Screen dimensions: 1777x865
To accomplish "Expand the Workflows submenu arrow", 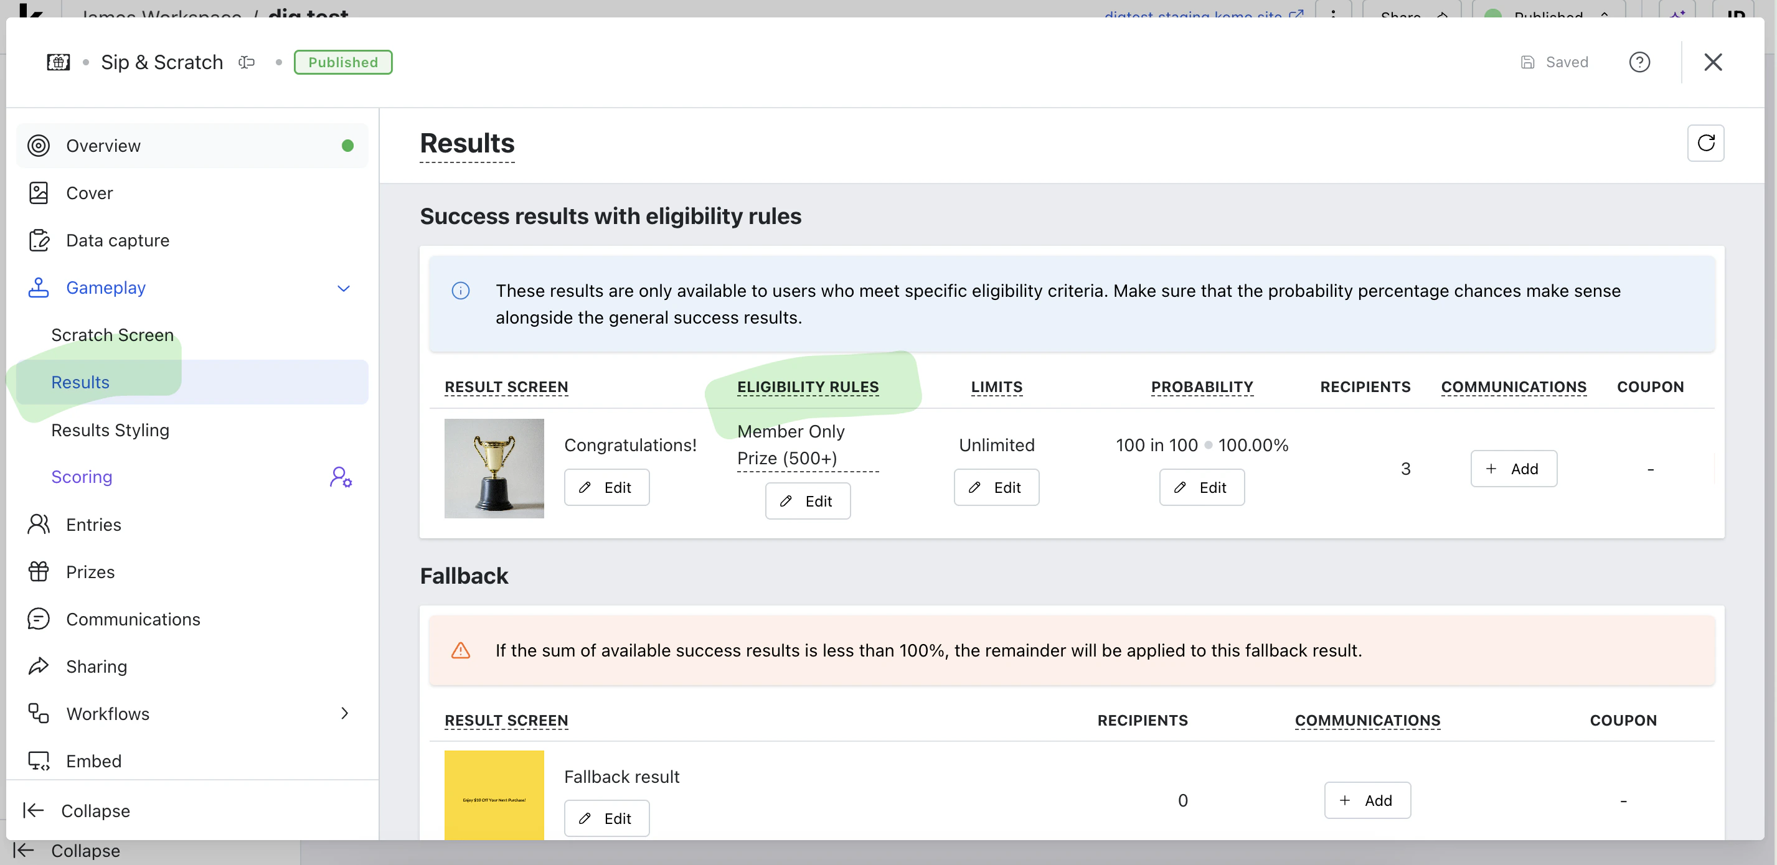I will click(x=344, y=713).
